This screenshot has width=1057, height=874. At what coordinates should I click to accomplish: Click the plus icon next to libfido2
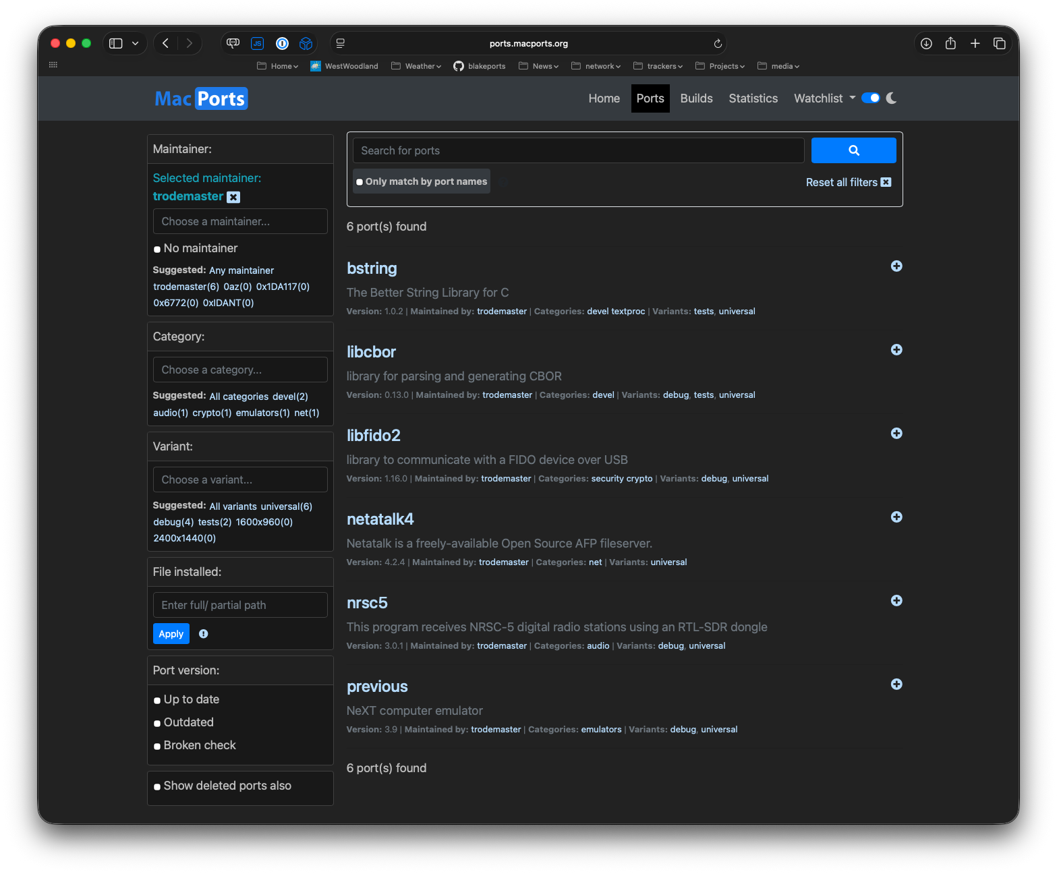[x=896, y=433]
